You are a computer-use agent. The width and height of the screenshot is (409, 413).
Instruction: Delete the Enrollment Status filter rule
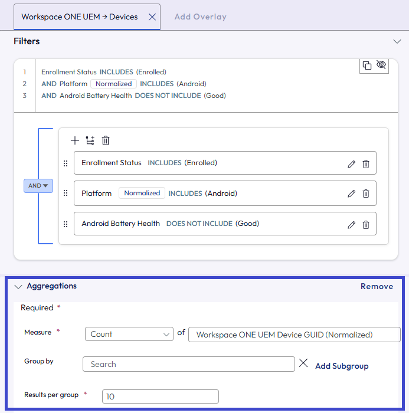pyautogui.click(x=366, y=164)
